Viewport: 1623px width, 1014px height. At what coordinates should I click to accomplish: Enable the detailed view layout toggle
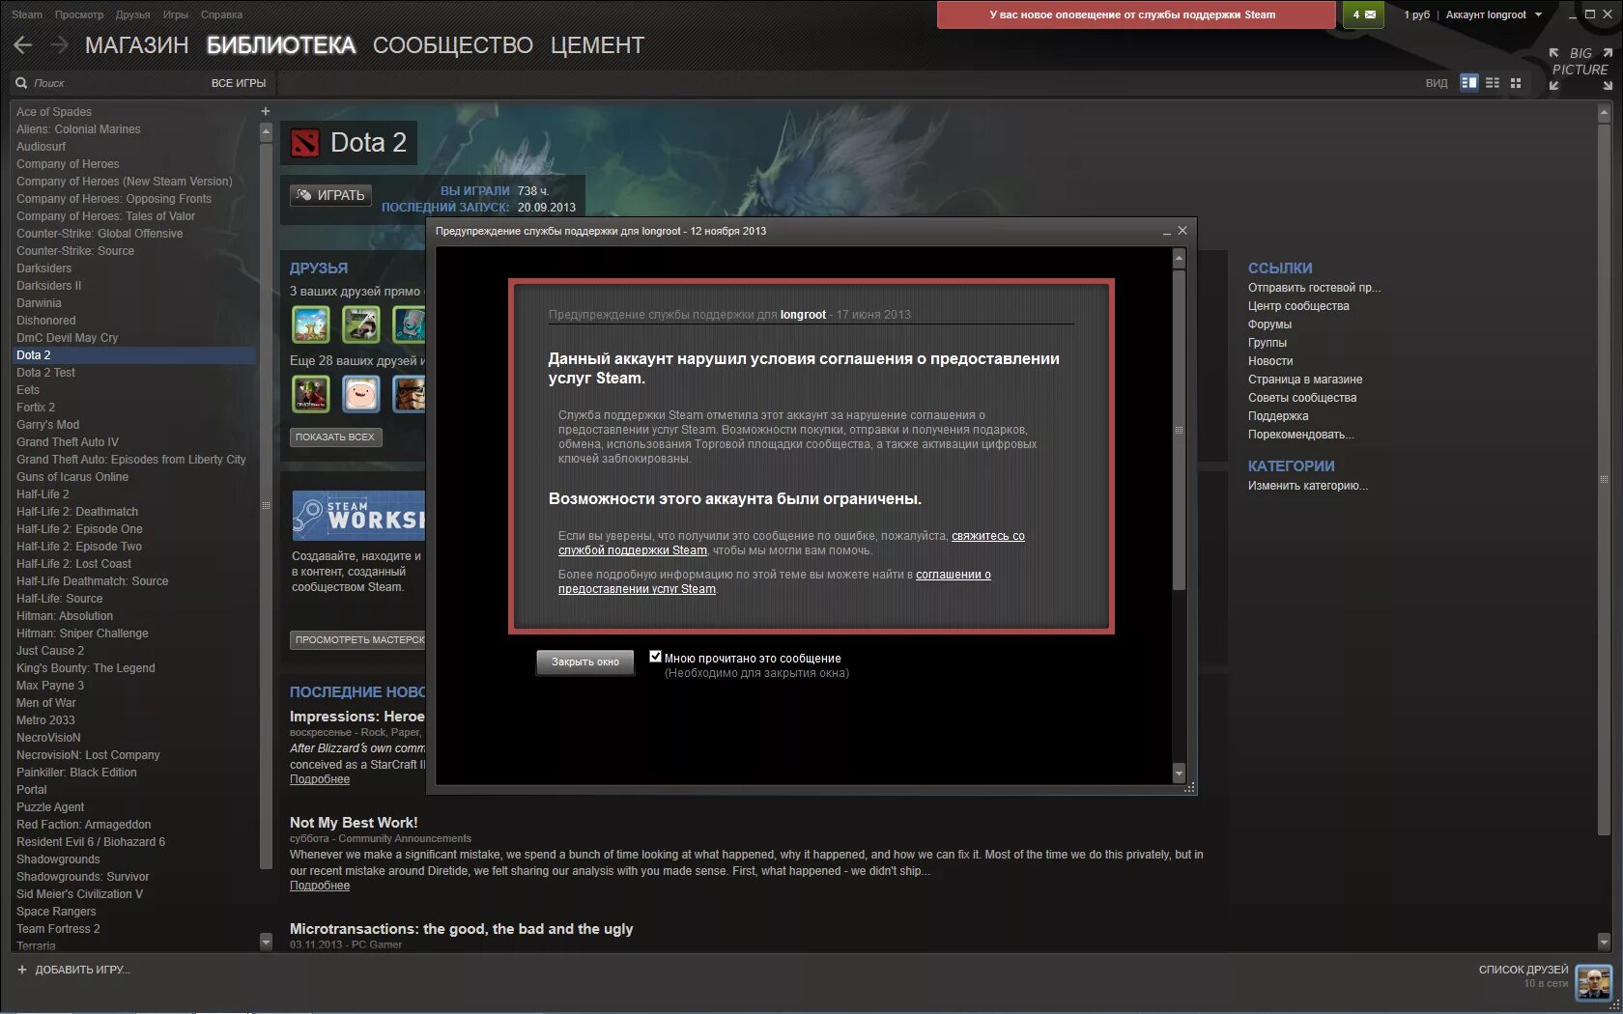pos(1469,82)
